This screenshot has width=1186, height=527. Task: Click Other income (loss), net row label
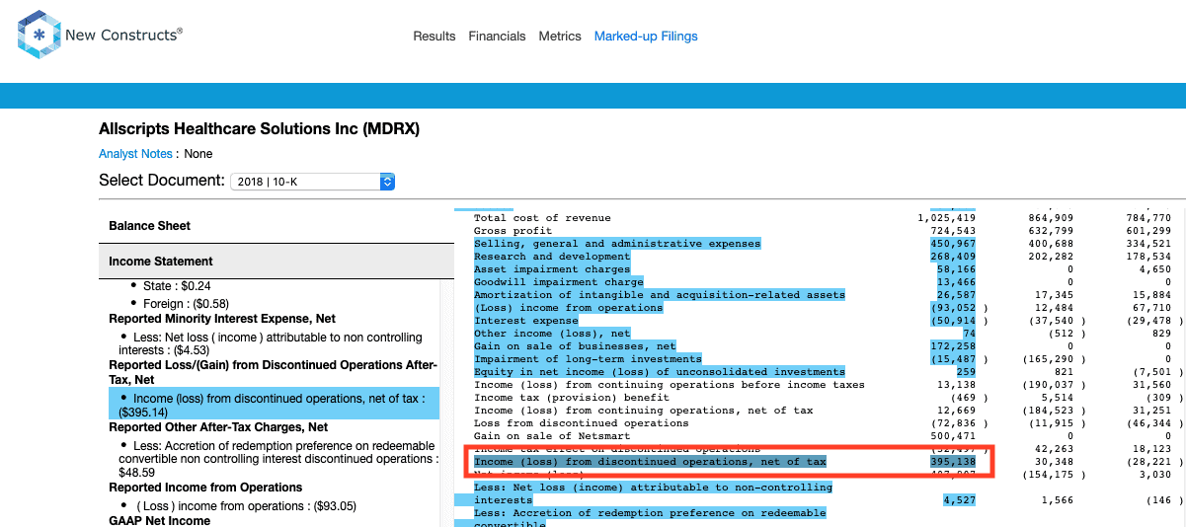(x=552, y=334)
